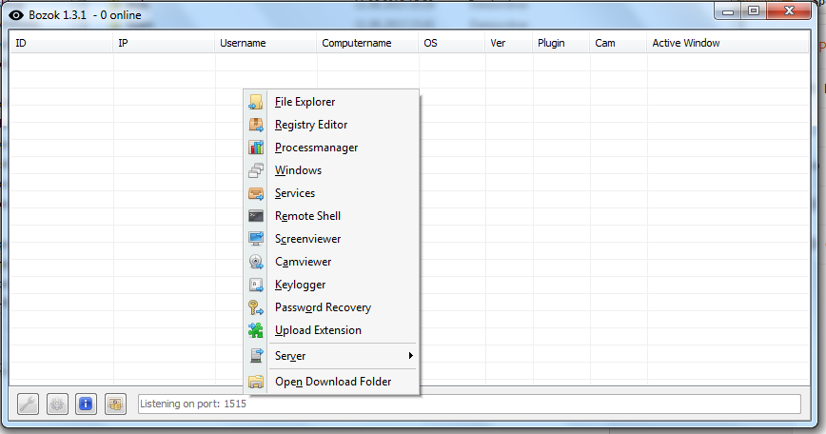Click the IP column header

click(x=124, y=43)
